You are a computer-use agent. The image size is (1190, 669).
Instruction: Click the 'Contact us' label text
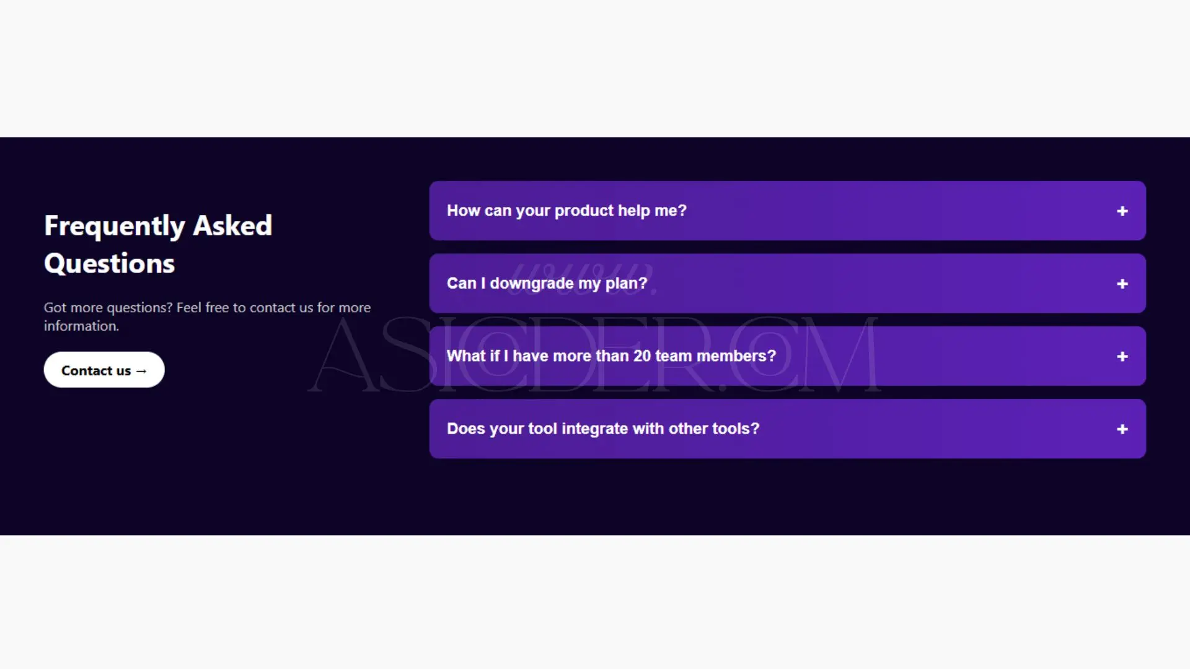pos(96,370)
